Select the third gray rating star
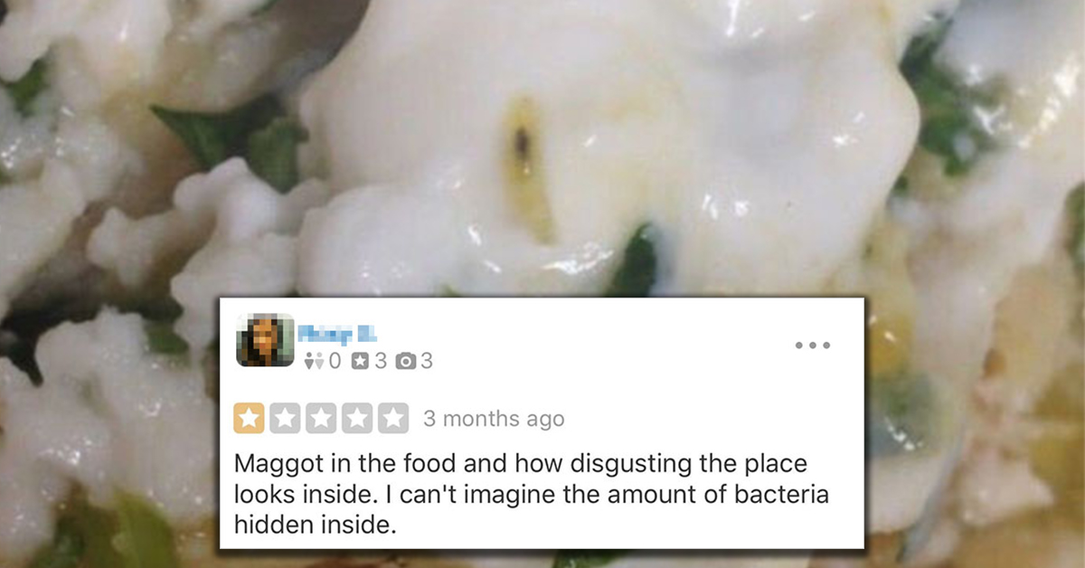This screenshot has height=568, width=1085. (x=321, y=418)
